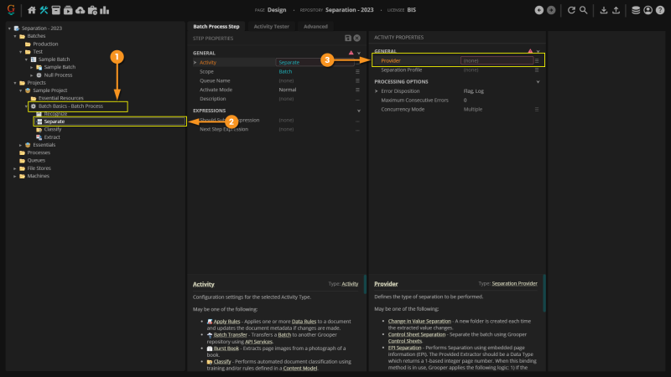Image resolution: width=671 pixels, height=377 pixels.
Task: Open Provider property list menu icon
Action: point(537,60)
